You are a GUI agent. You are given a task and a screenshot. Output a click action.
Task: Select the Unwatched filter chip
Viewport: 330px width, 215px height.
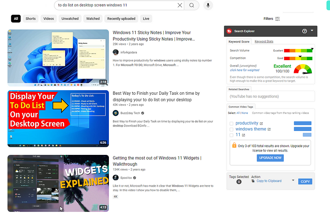tap(70, 19)
